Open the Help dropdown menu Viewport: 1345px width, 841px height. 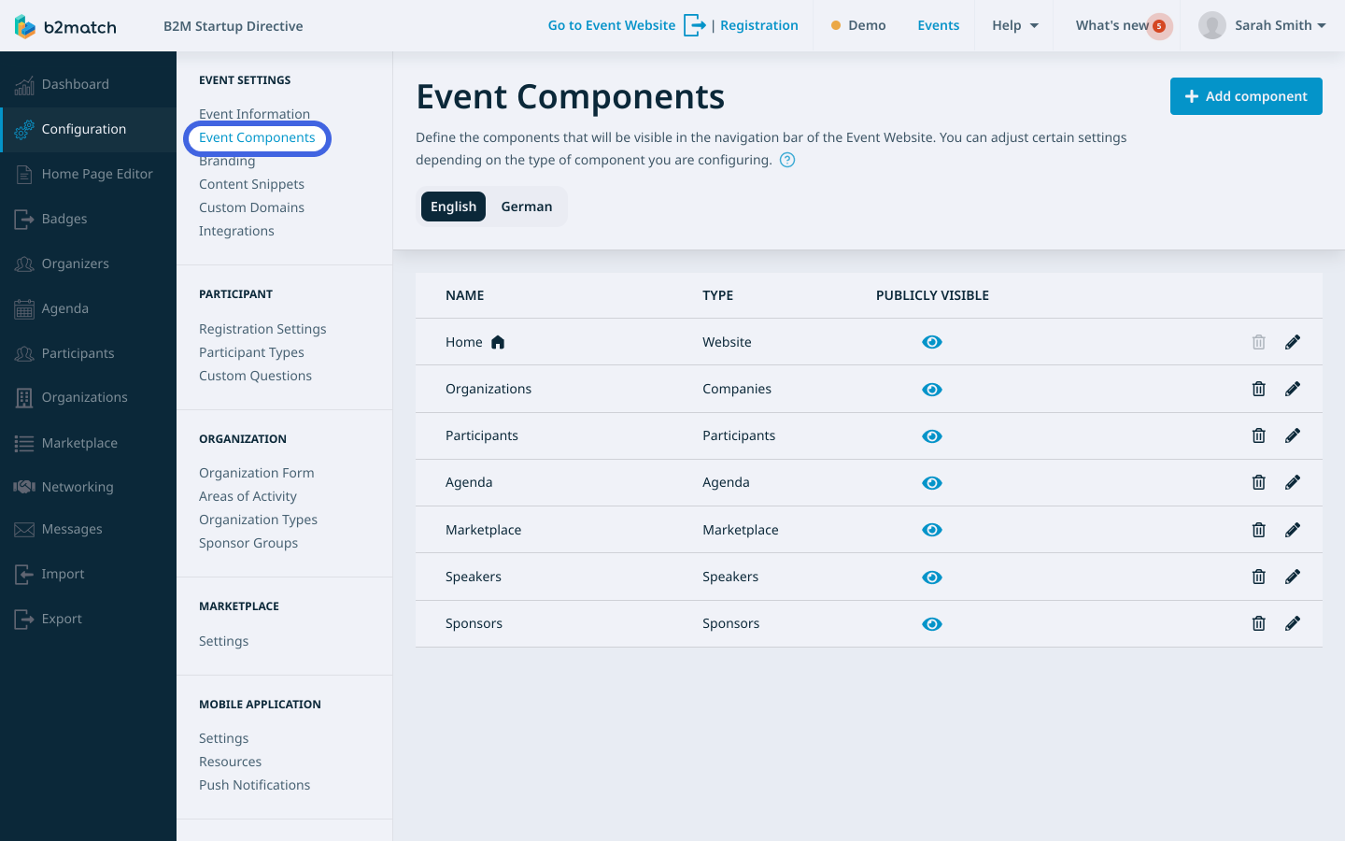pyautogui.click(x=1013, y=25)
